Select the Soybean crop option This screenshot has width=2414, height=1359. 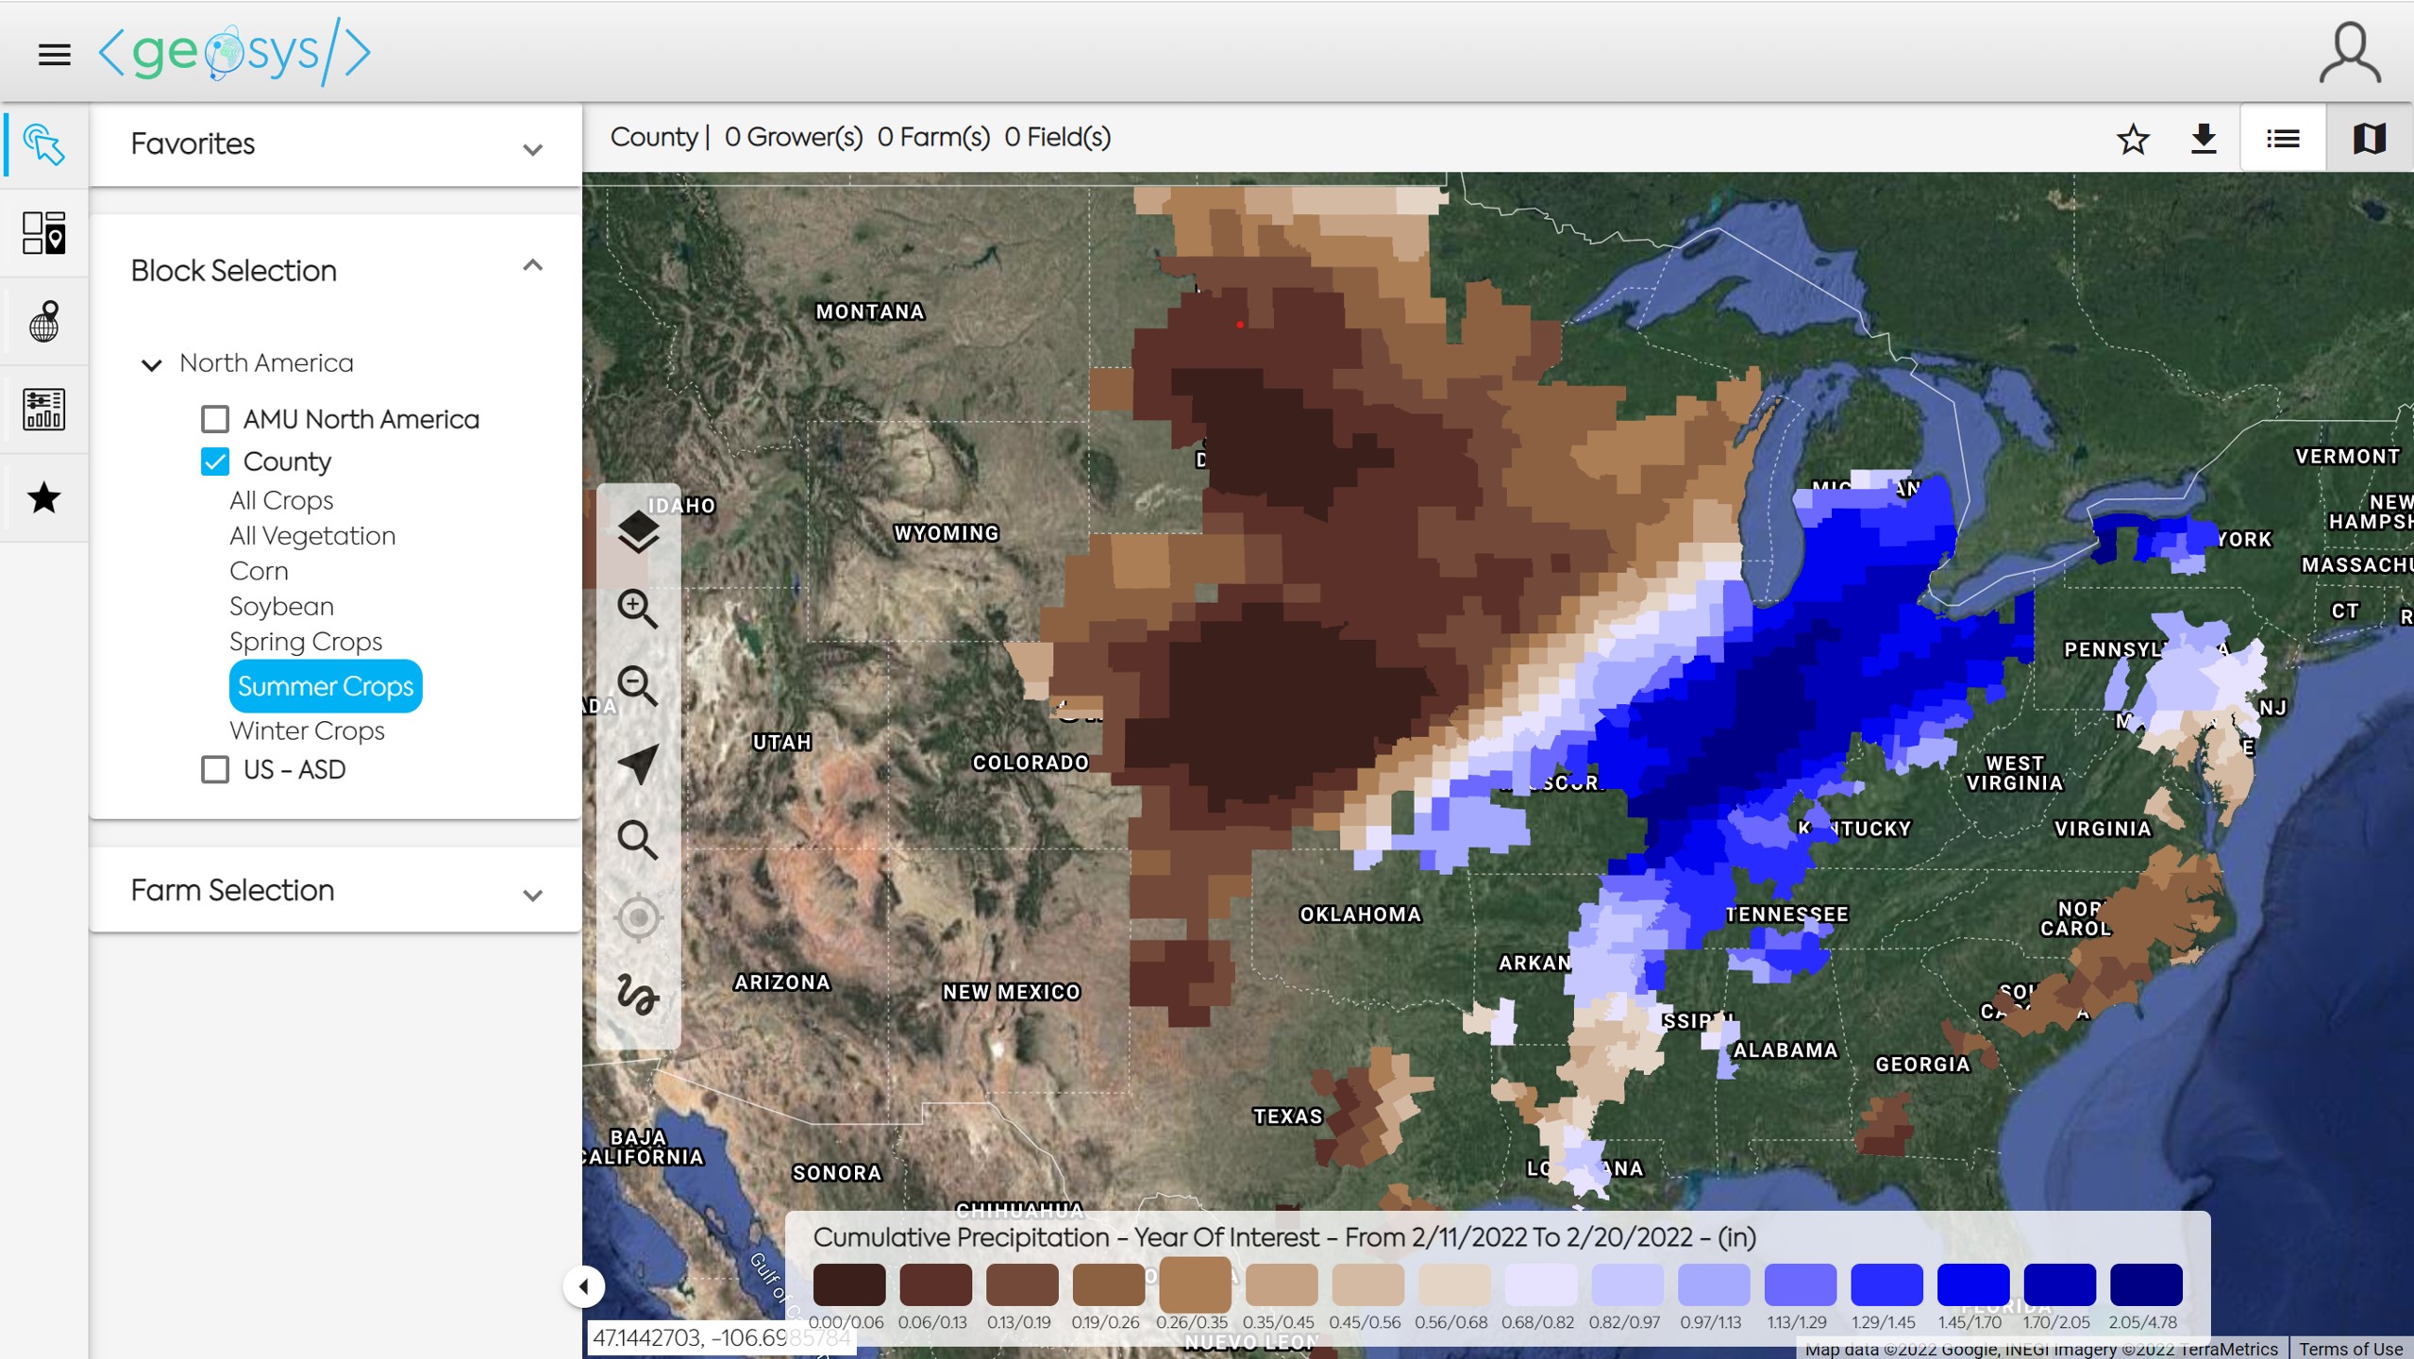(281, 607)
